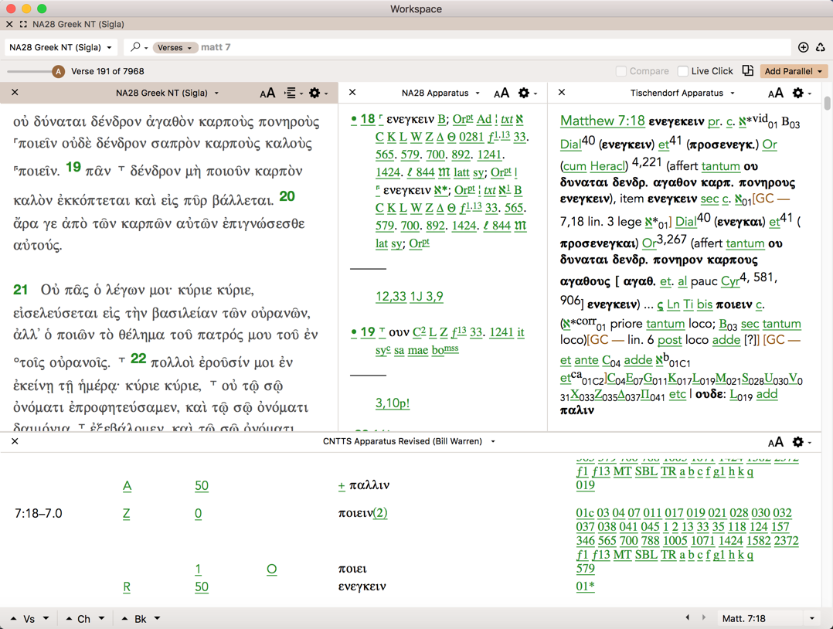The width and height of the screenshot is (833, 629).
Task: Change text size in NA28 Apparatus pane
Action: [x=501, y=93]
